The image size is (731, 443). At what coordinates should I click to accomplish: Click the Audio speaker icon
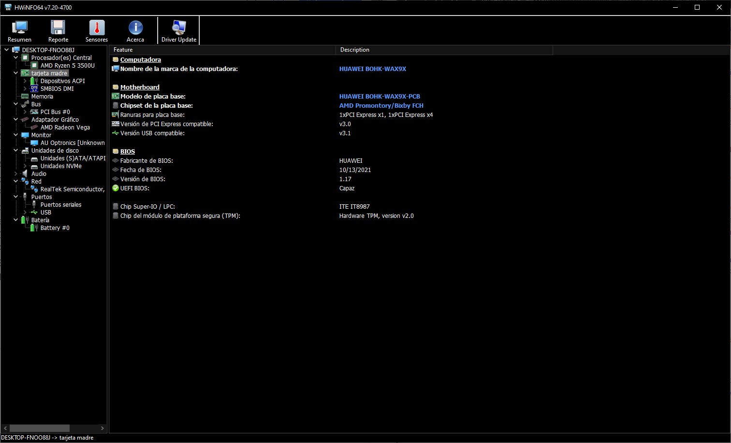(25, 173)
